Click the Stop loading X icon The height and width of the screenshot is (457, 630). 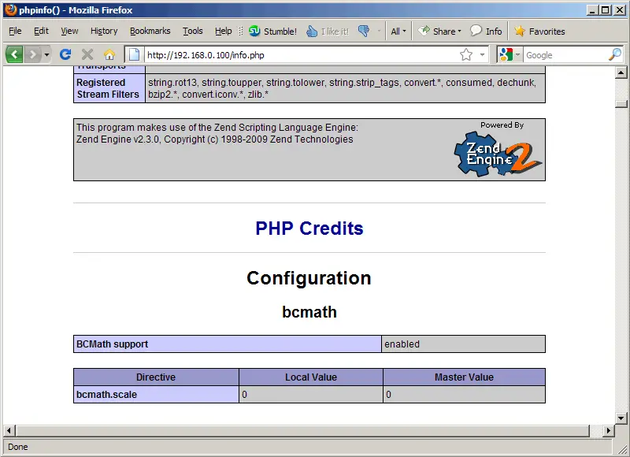pyautogui.click(x=87, y=54)
